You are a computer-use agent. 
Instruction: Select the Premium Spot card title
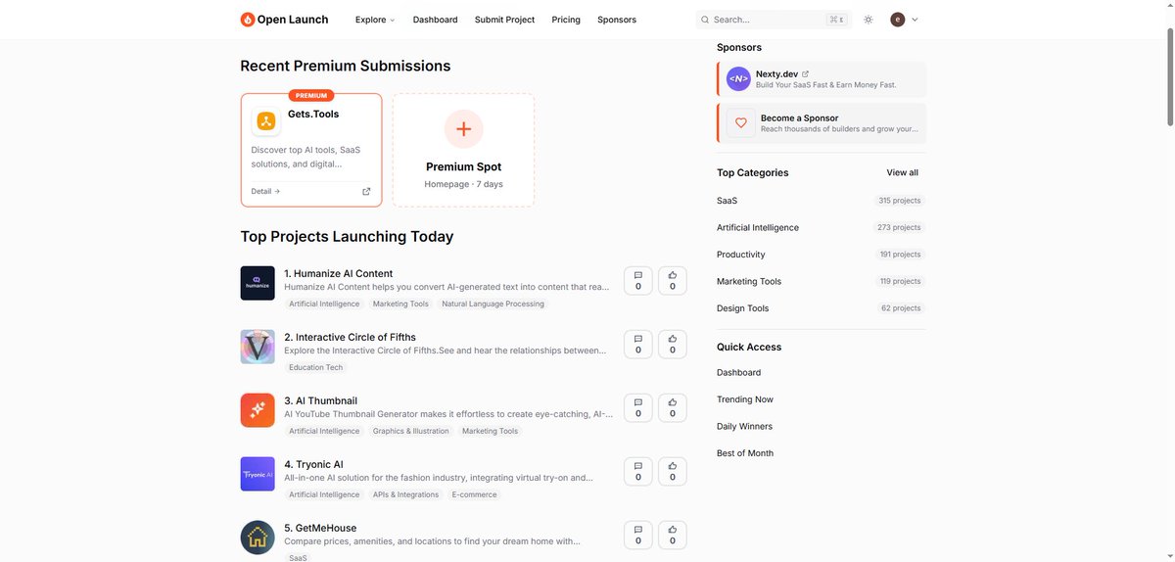pos(463,166)
